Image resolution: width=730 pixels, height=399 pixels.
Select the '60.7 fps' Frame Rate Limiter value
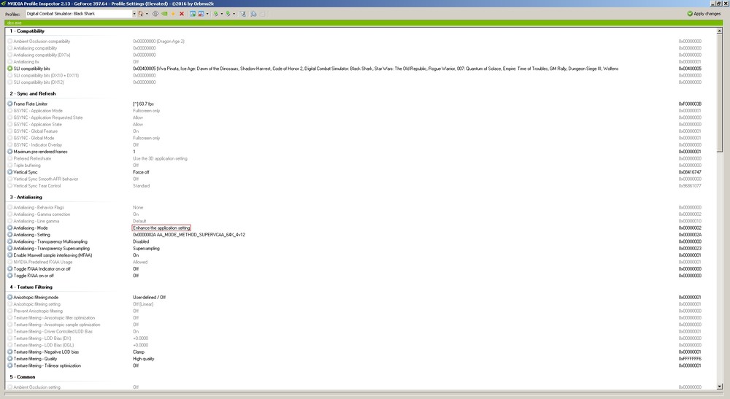[x=143, y=104]
